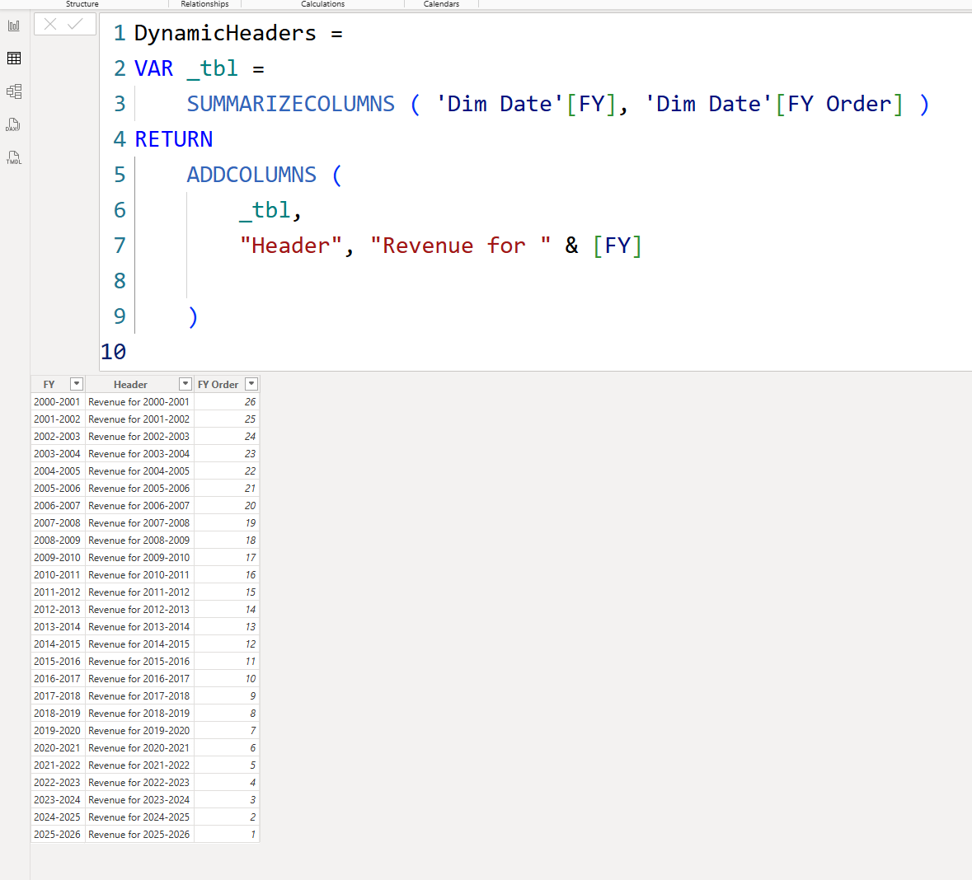Viewport: 972px width, 880px height.
Task: Select cell 2006-2007 in FY column
Action: pyautogui.click(x=58, y=506)
